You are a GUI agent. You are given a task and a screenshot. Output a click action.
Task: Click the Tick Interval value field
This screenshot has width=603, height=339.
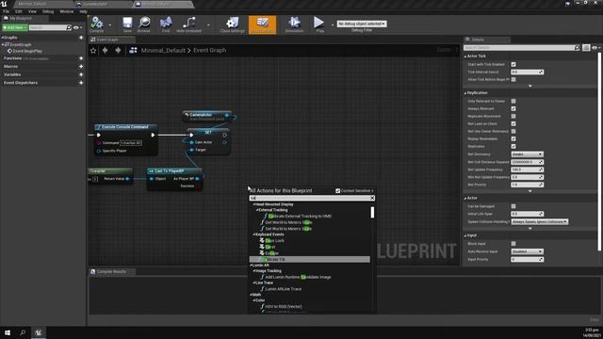point(527,72)
